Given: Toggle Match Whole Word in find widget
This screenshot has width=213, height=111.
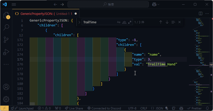Looking at the screenshot, I should (124, 22).
